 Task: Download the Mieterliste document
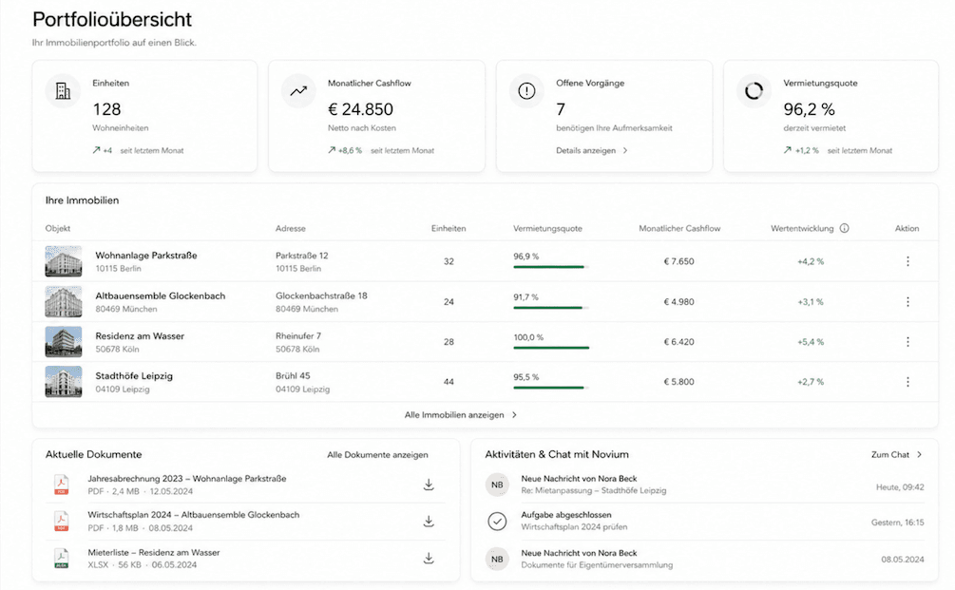[429, 559]
